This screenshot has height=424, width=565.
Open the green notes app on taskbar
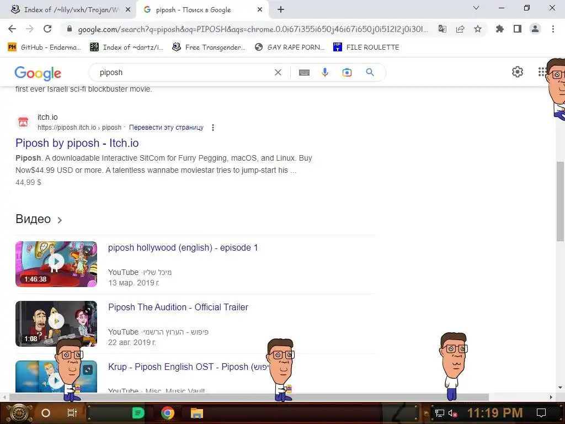coord(138,413)
